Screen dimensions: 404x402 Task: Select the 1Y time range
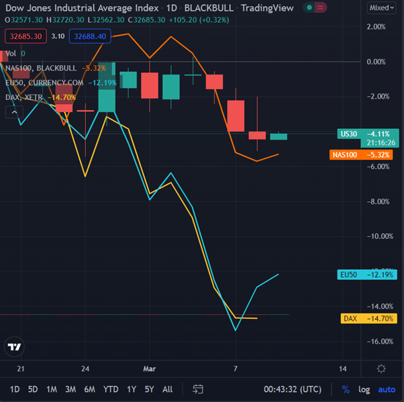[x=132, y=389]
